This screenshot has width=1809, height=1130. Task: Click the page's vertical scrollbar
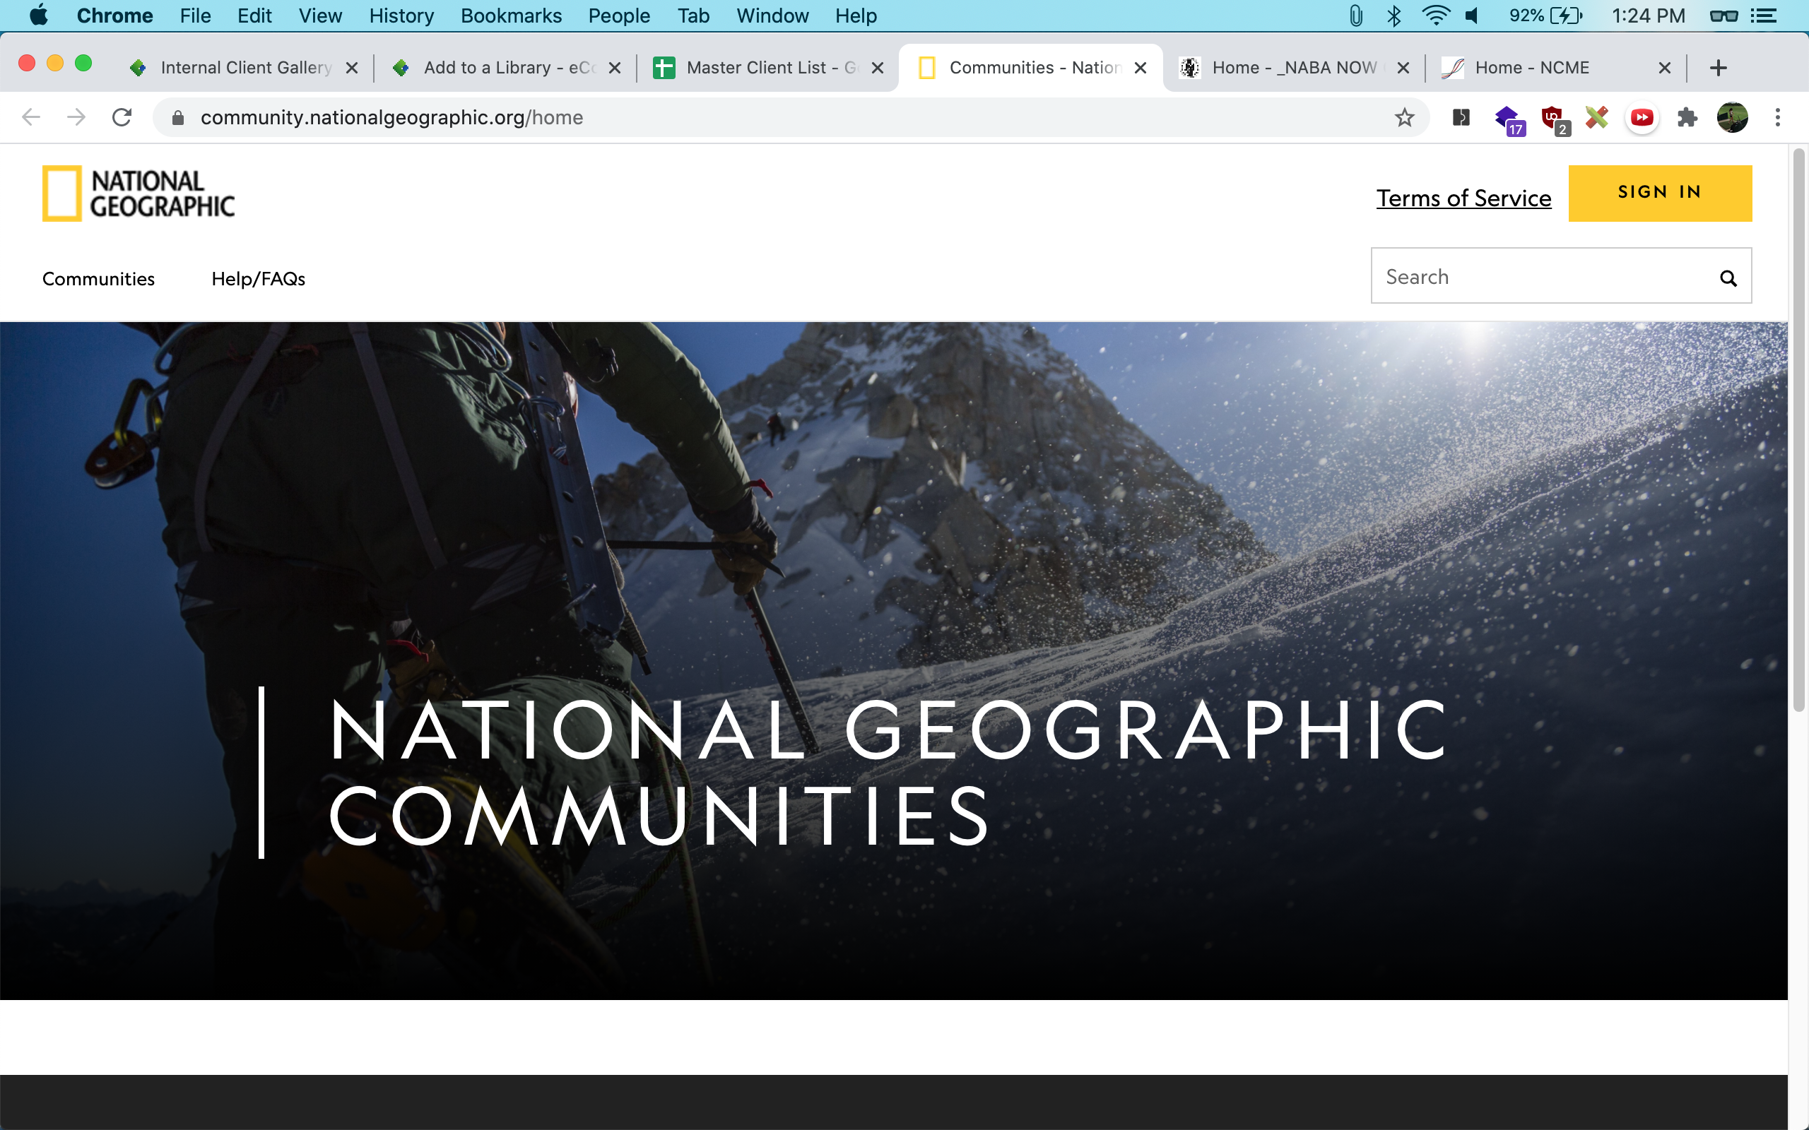[1798, 429]
